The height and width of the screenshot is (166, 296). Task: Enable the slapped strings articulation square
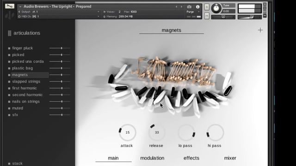point(9,82)
